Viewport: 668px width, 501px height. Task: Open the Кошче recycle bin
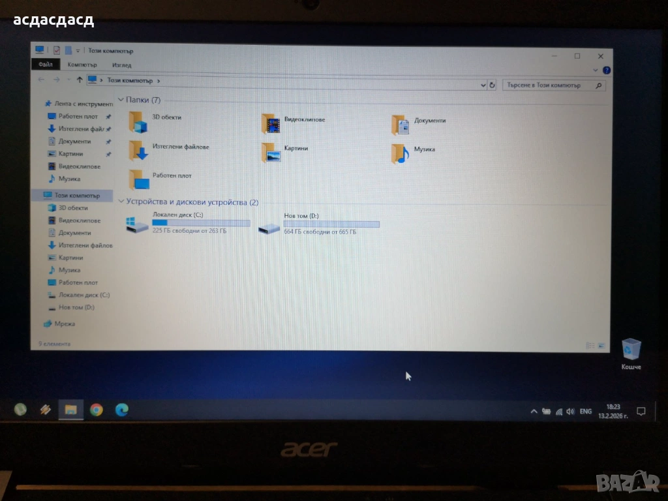coord(631,350)
